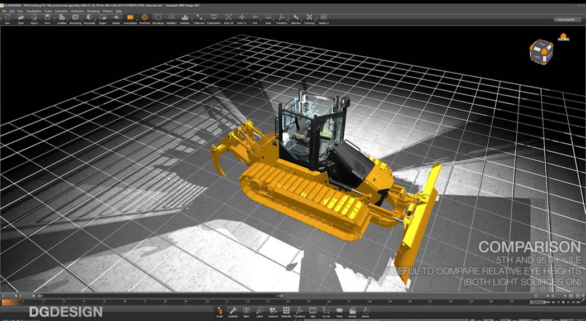
Task: Open the Visualization menu
Action: point(33,9)
